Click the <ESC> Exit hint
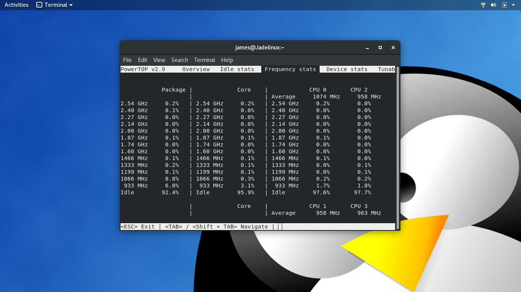 pos(138,227)
